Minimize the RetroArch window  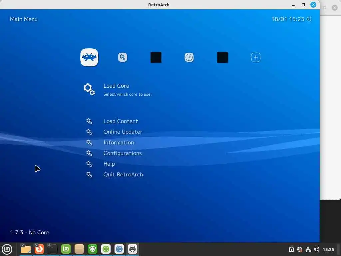point(293,5)
